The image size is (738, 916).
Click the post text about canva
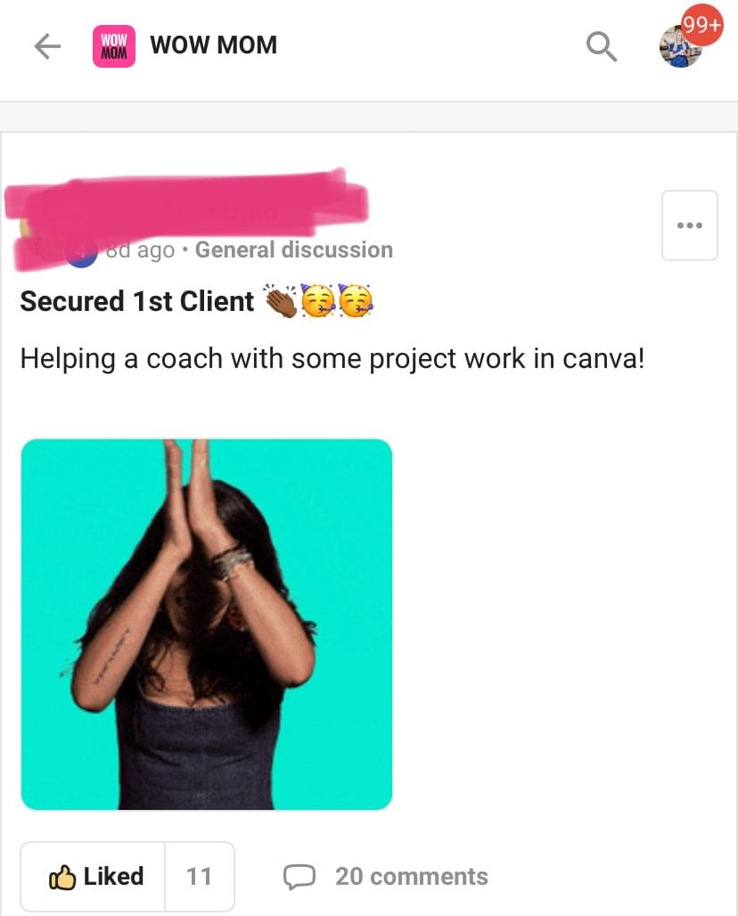click(x=332, y=359)
